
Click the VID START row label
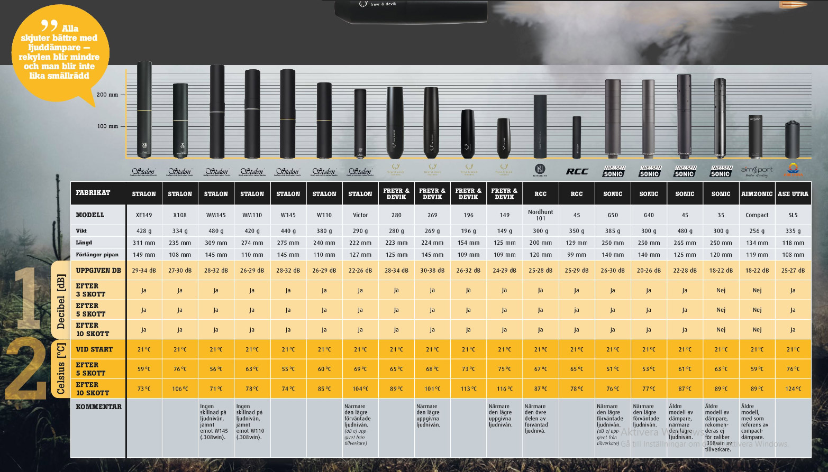(x=94, y=349)
